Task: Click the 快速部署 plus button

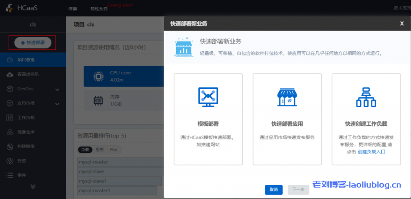Action: coord(33,42)
